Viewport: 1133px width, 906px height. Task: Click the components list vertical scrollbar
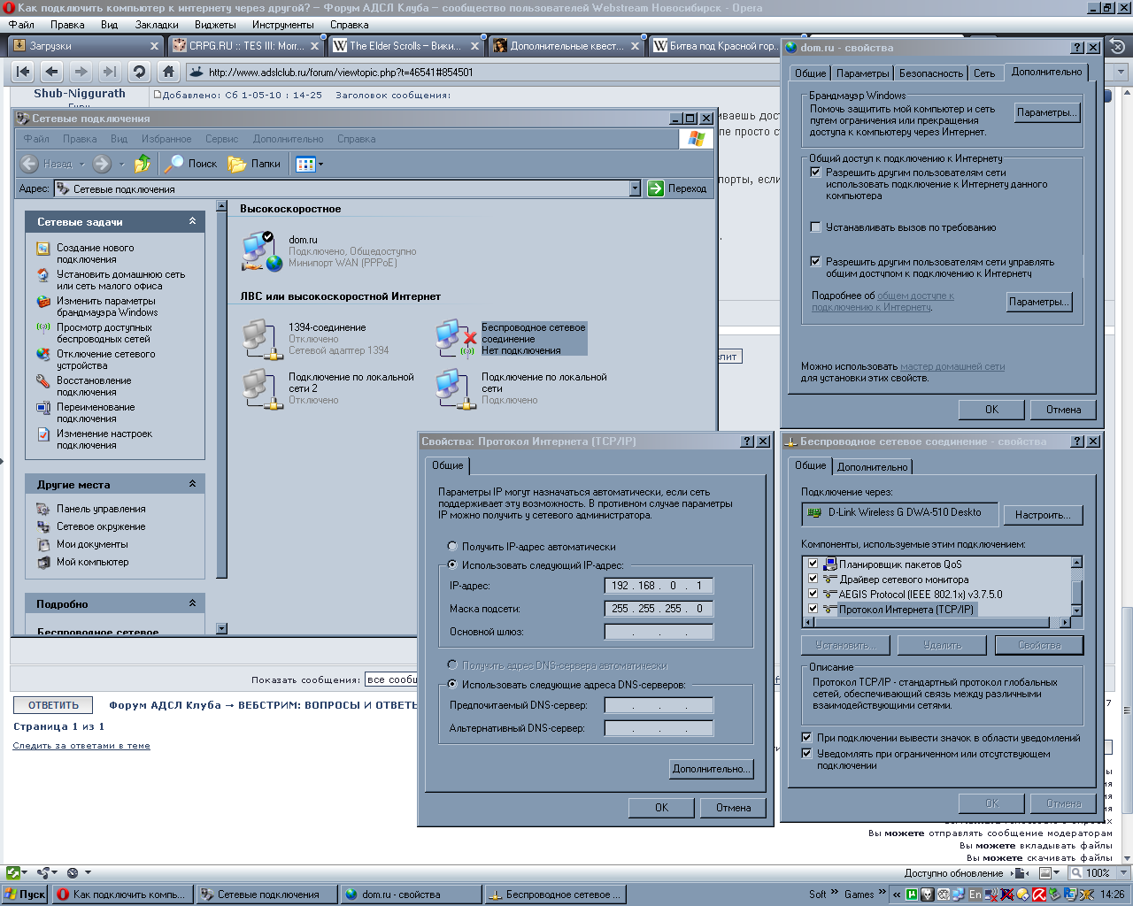(x=1076, y=587)
